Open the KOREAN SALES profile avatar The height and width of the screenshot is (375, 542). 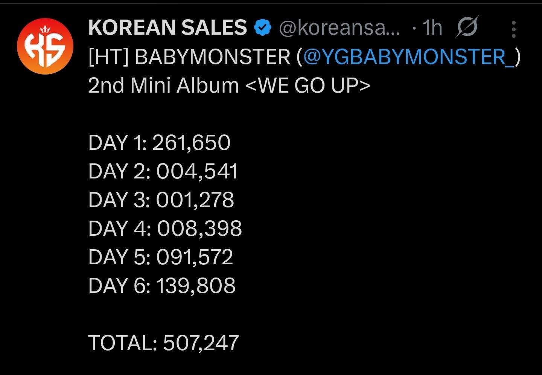[x=45, y=46]
